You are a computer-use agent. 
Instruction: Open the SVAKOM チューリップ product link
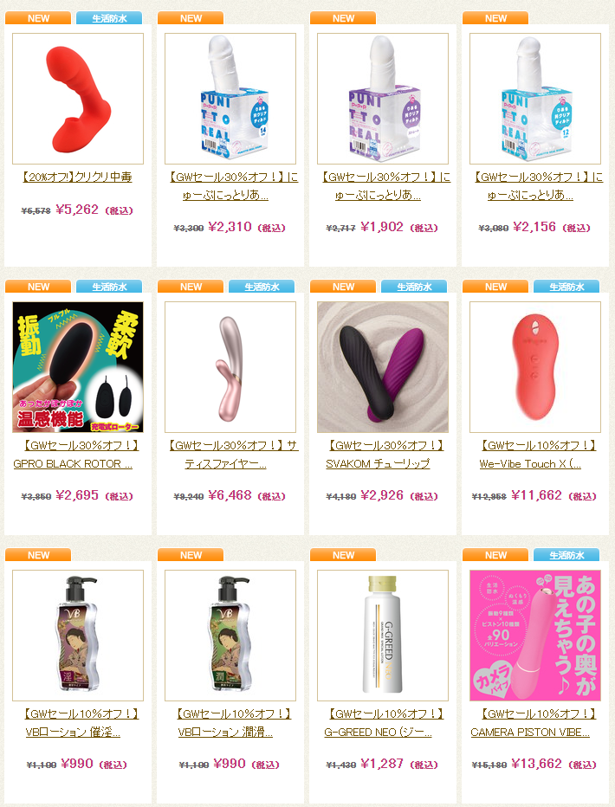point(383,455)
